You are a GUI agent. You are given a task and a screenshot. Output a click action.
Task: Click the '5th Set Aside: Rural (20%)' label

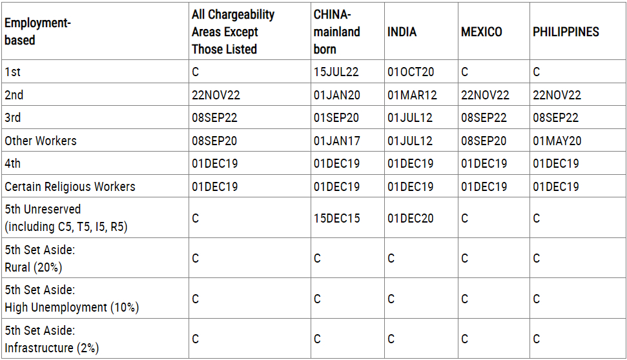point(39,258)
